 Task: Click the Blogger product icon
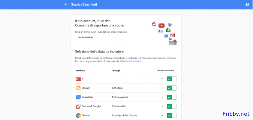pos(78,88)
